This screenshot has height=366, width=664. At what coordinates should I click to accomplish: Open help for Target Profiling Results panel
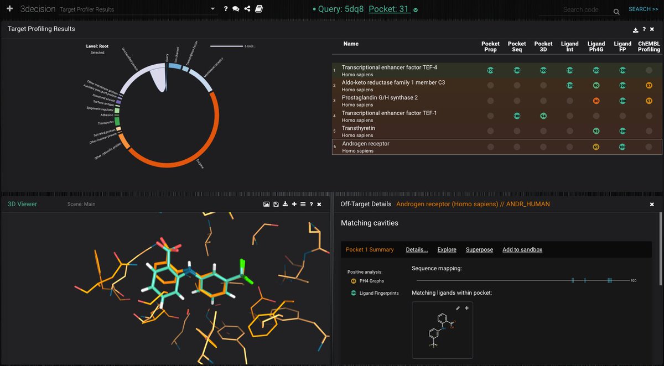[x=644, y=30]
